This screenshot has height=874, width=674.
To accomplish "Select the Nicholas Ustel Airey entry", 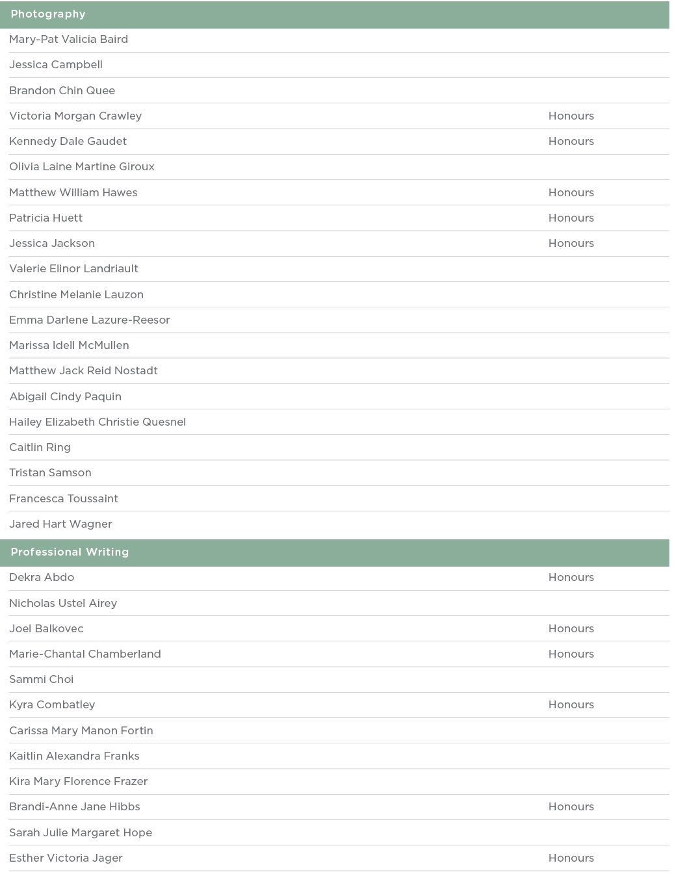I will [63, 604].
